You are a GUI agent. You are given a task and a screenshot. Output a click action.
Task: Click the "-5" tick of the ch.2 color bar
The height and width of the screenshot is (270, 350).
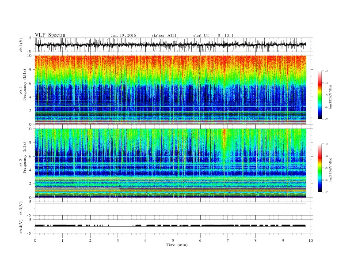click(x=326, y=168)
